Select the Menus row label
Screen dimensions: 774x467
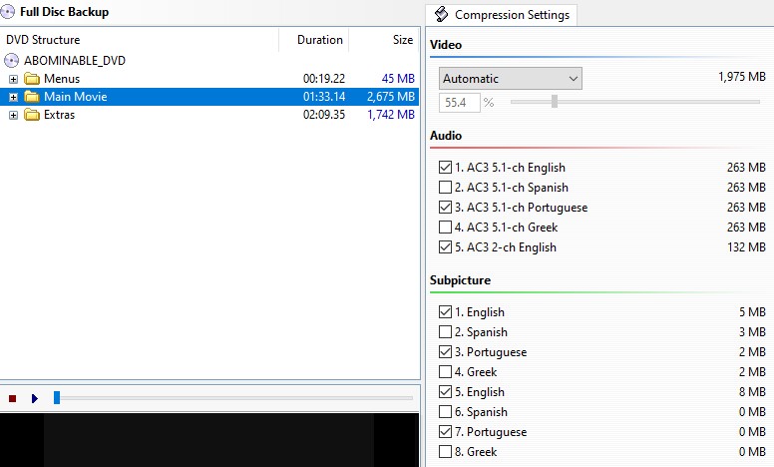coord(62,79)
